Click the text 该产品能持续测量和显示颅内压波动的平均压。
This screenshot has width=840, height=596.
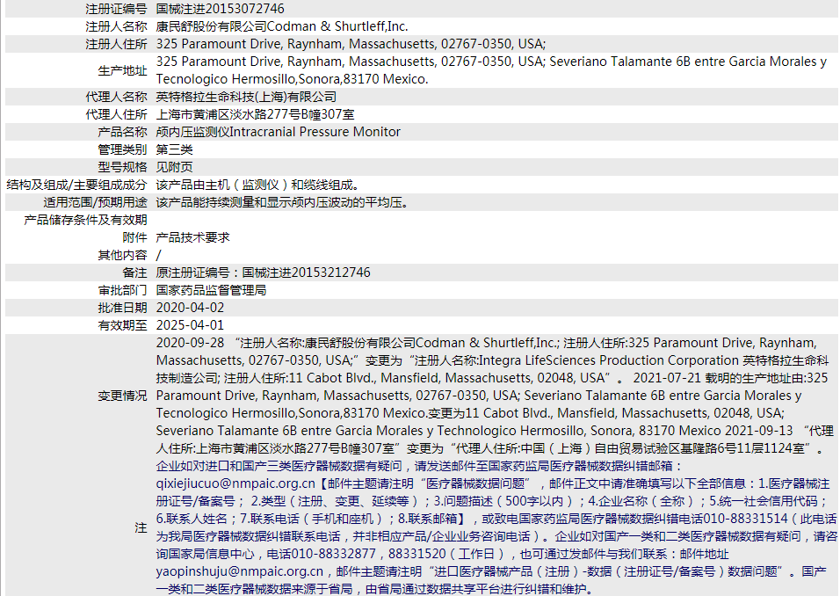coord(284,202)
